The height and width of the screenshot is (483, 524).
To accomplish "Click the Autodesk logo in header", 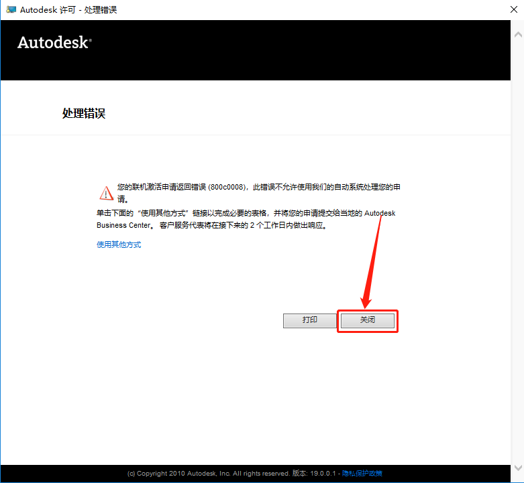I will click(x=54, y=43).
